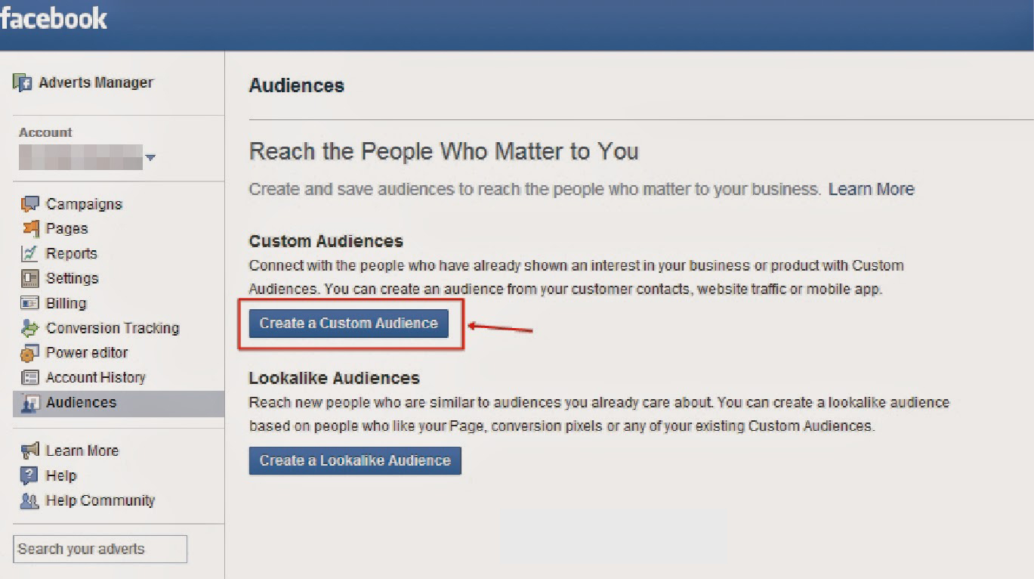The image size is (1034, 579).
Task: Go to Pages in the sidebar
Action: click(x=67, y=228)
